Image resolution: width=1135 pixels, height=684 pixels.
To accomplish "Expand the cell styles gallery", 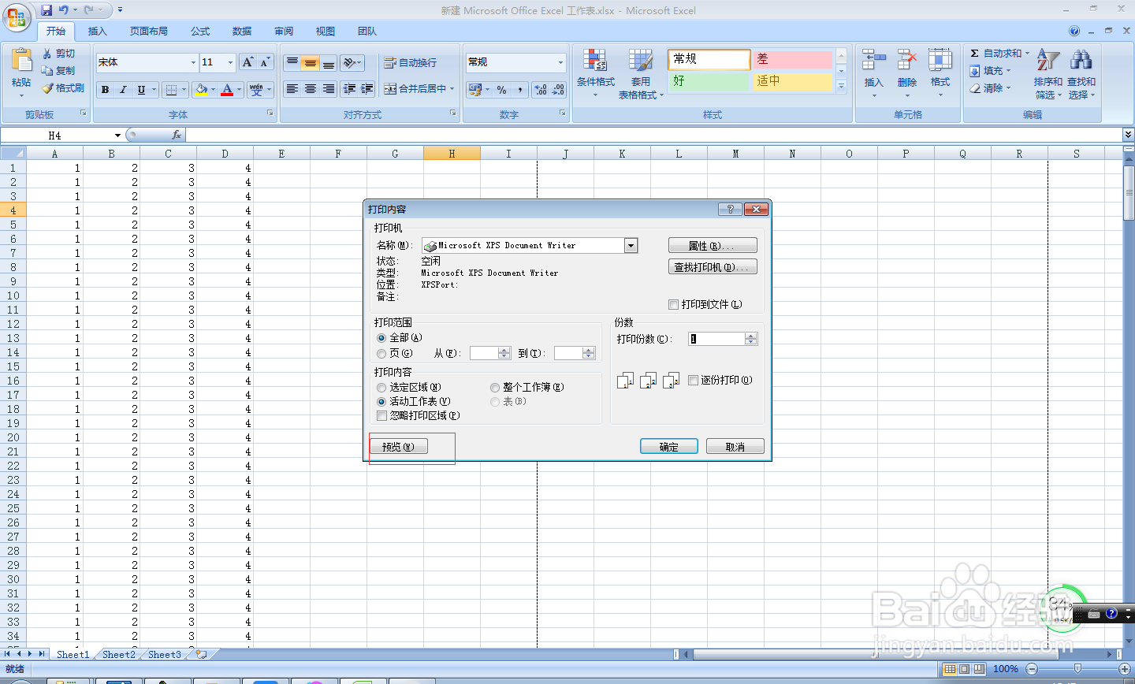I will click(x=841, y=86).
